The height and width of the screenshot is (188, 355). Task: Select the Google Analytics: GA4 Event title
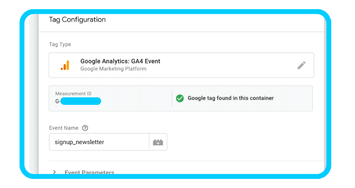(x=120, y=61)
